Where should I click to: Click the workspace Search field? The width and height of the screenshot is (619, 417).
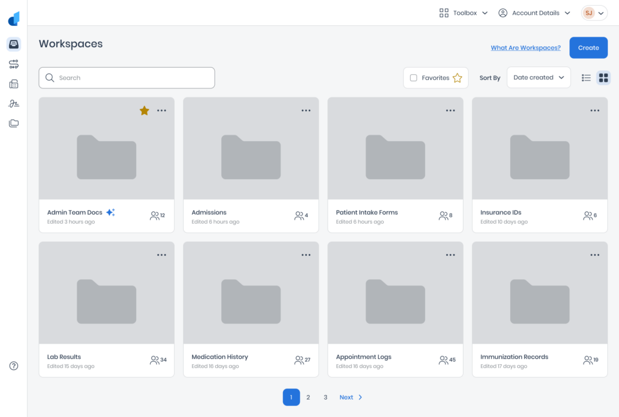127,78
